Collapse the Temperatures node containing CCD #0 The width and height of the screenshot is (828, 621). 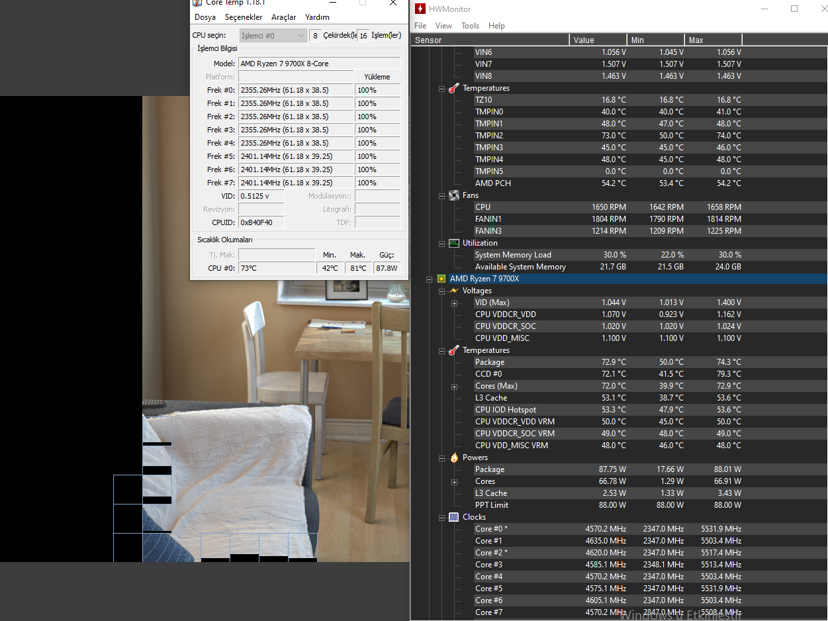tap(442, 351)
